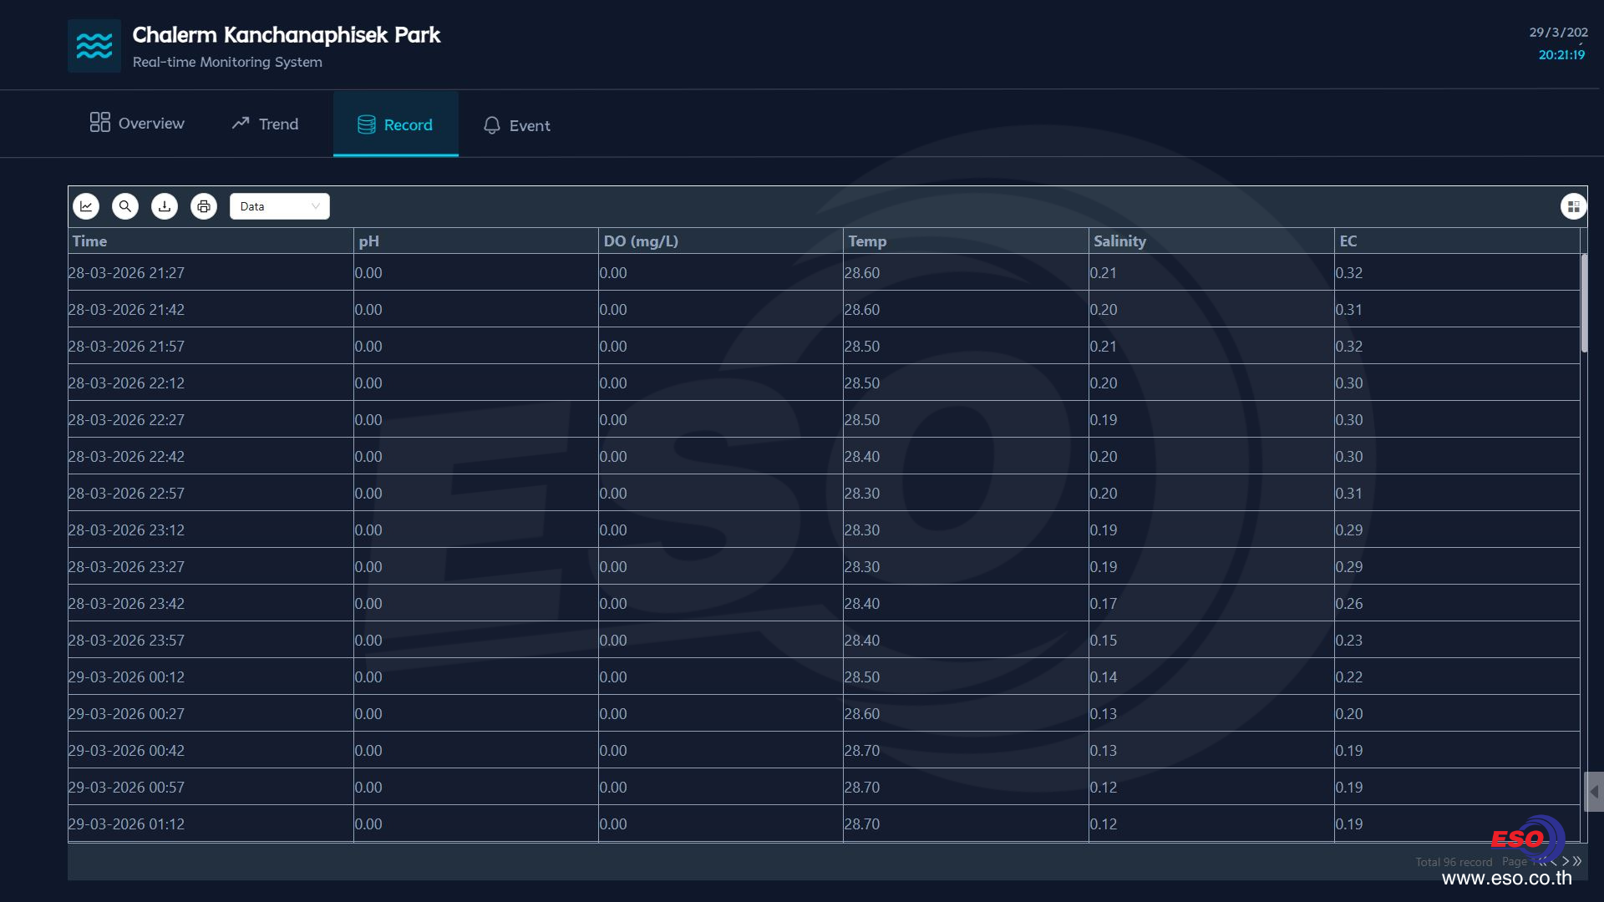Go to next page arrow
1604x902 pixels.
tap(1566, 861)
